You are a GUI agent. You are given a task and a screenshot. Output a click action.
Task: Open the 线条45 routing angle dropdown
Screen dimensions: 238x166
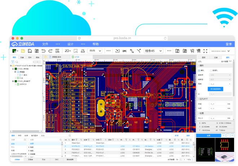click(154, 51)
